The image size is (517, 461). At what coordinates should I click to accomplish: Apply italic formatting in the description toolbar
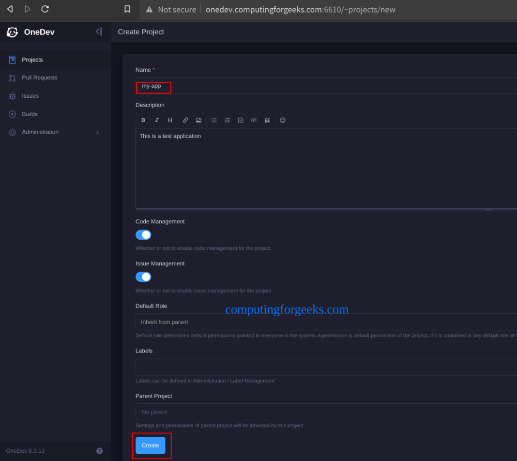156,120
